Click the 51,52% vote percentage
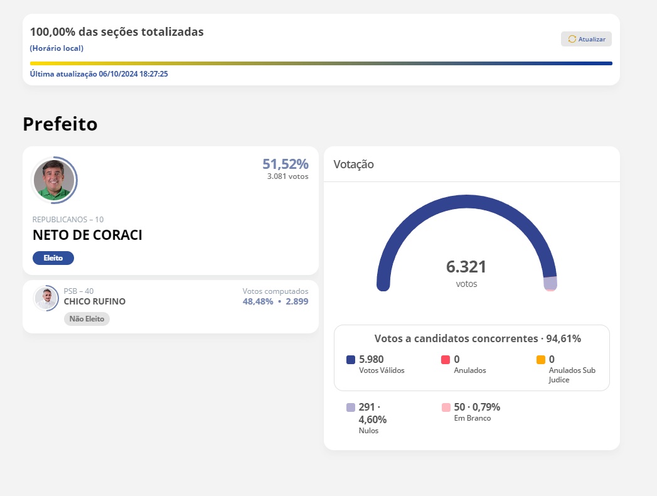The image size is (657, 496). tap(285, 164)
